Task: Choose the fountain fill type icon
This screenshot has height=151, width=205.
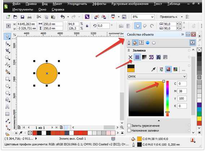Action: tap(144, 57)
